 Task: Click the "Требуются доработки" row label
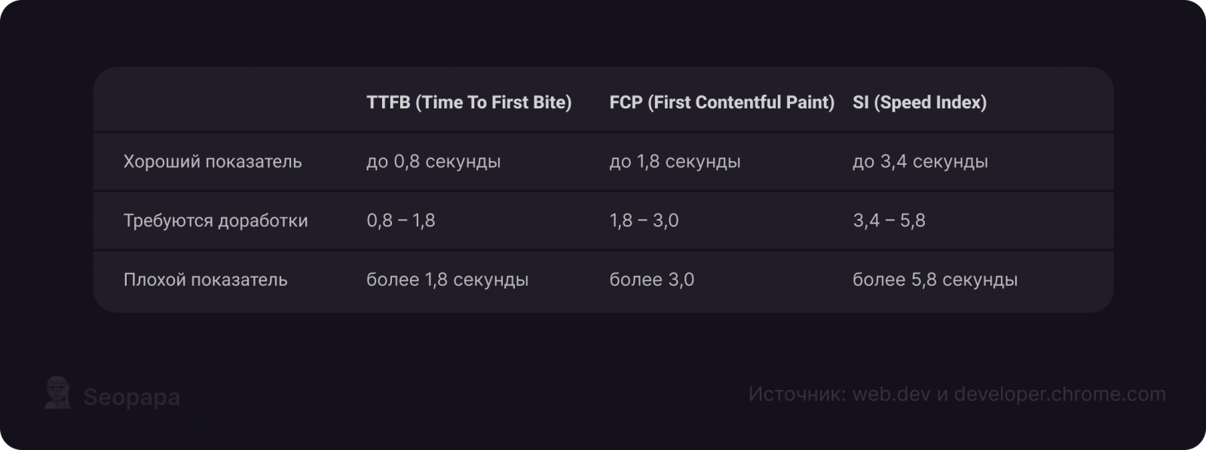click(x=216, y=220)
